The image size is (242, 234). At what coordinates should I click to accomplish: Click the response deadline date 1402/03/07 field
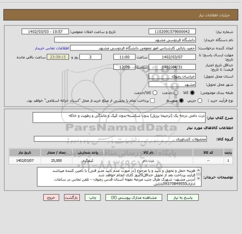tap(172, 57)
